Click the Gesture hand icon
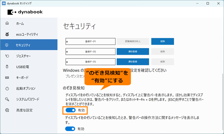 (7, 56)
